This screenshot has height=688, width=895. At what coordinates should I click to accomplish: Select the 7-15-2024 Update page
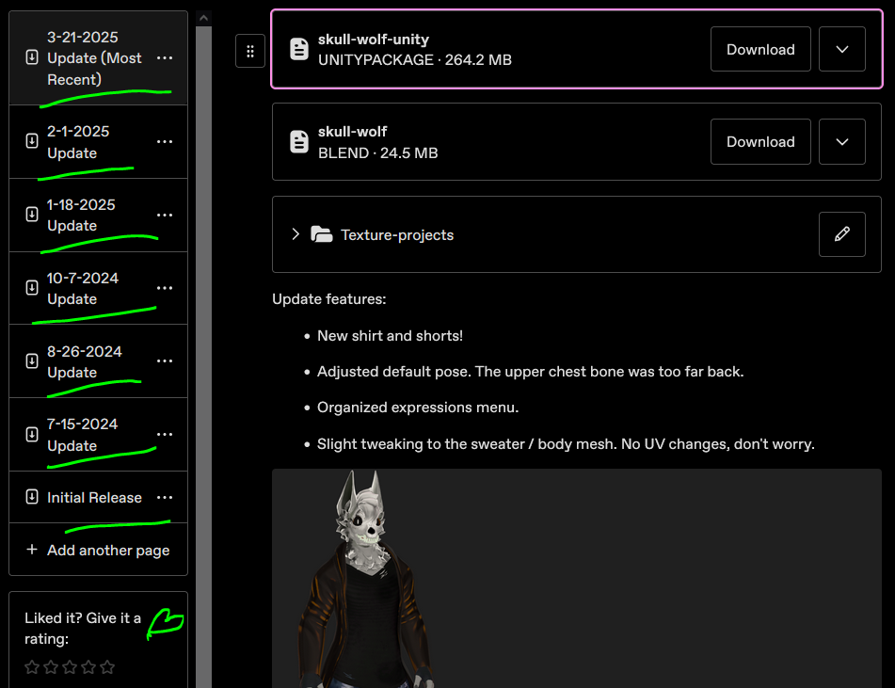click(98, 435)
